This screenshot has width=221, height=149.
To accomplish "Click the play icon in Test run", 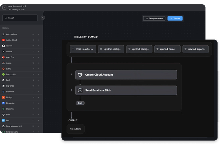I will coord(171,18).
